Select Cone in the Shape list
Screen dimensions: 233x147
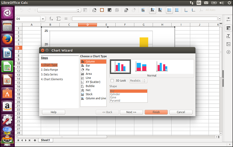(x=129, y=97)
